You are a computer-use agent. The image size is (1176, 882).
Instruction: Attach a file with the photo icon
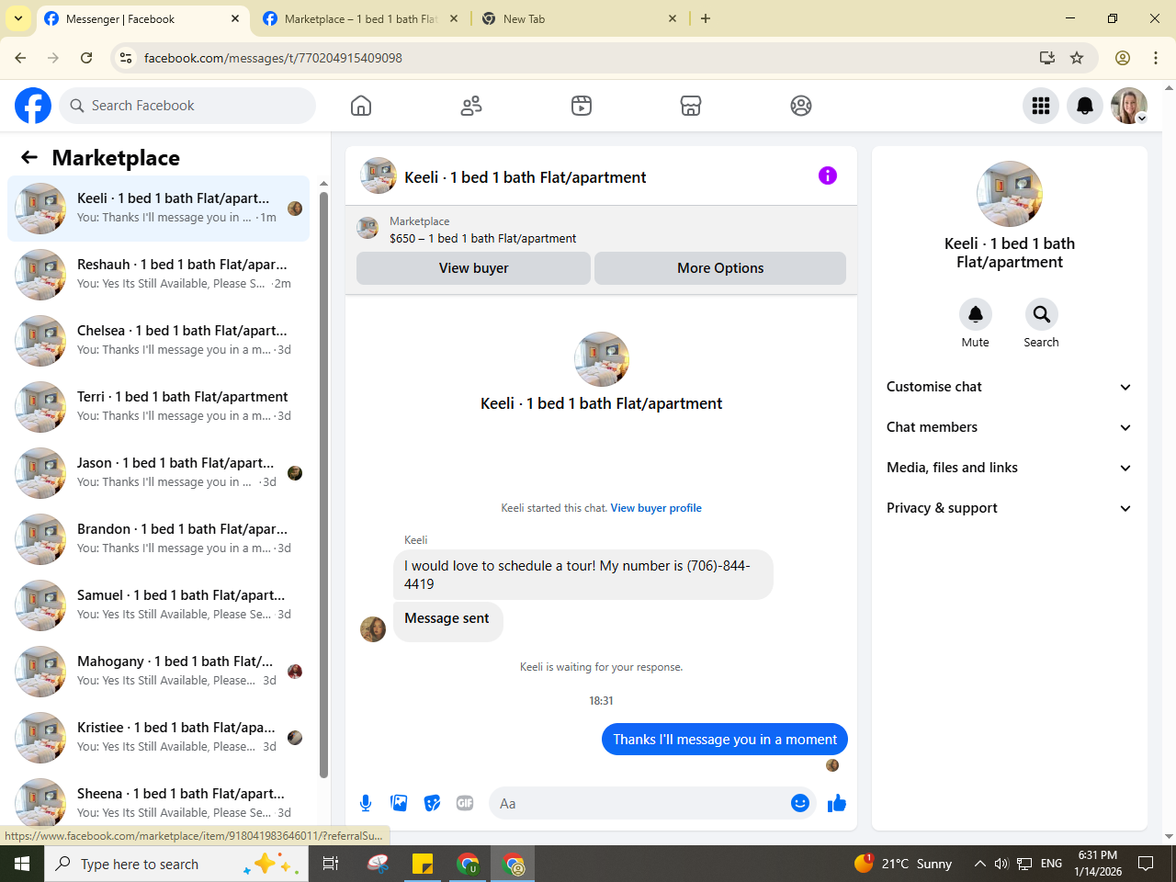(x=399, y=803)
